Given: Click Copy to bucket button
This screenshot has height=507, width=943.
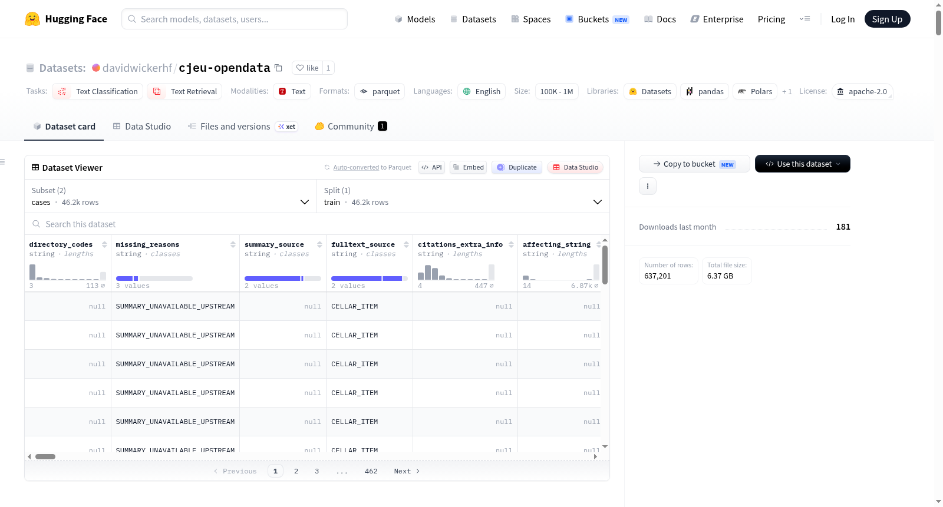Looking at the screenshot, I should pos(694,164).
